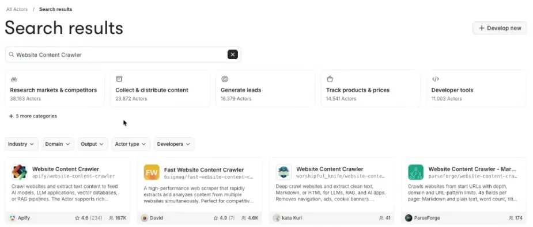533x227 pixels.
Task: Open Research markets & competitors category
Action: pyautogui.click(x=55, y=89)
